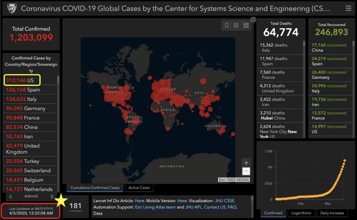Screen dimensions: 357x220
Task: Open the Mobile Version Here link
Action: pyautogui.click(x=182, y=201)
